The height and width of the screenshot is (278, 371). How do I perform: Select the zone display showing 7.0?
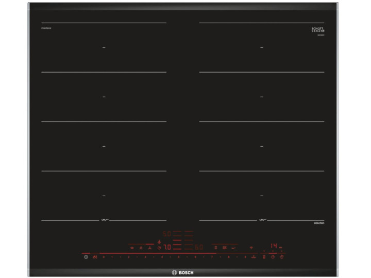pos(167,247)
